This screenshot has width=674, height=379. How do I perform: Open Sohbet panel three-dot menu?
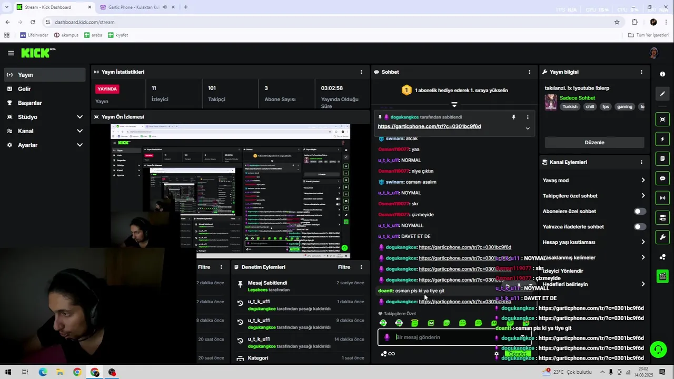pos(529,72)
